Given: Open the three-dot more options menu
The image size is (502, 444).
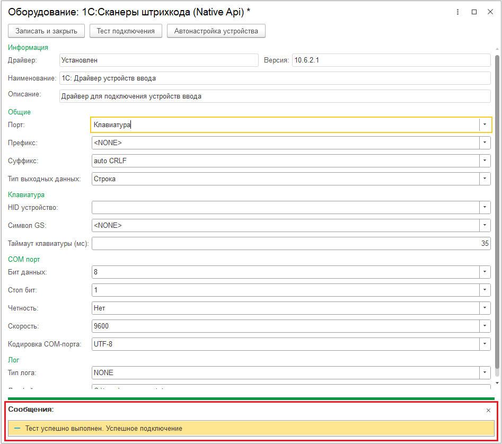Looking at the screenshot, I should [457, 12].
